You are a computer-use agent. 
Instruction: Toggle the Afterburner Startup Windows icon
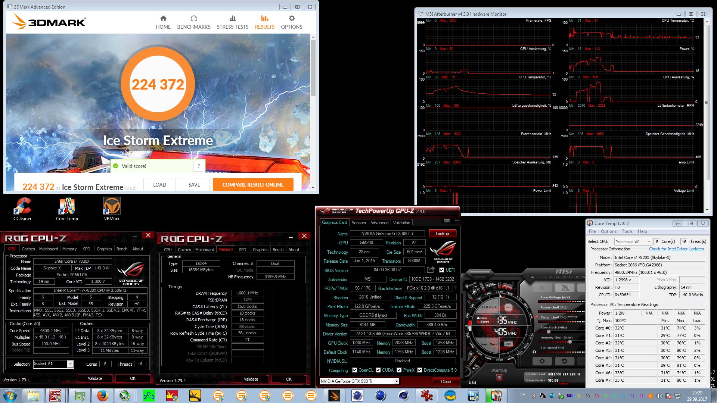(499, 377)
